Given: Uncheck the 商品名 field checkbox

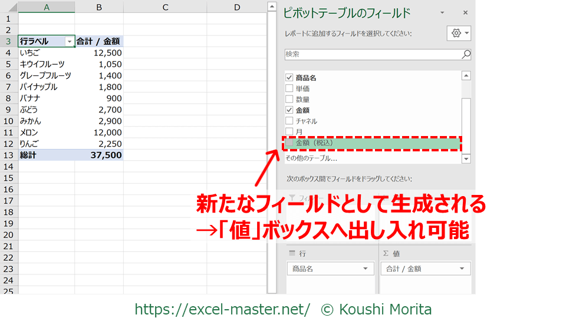Looking at the screenshot, I should coord(289,78).
